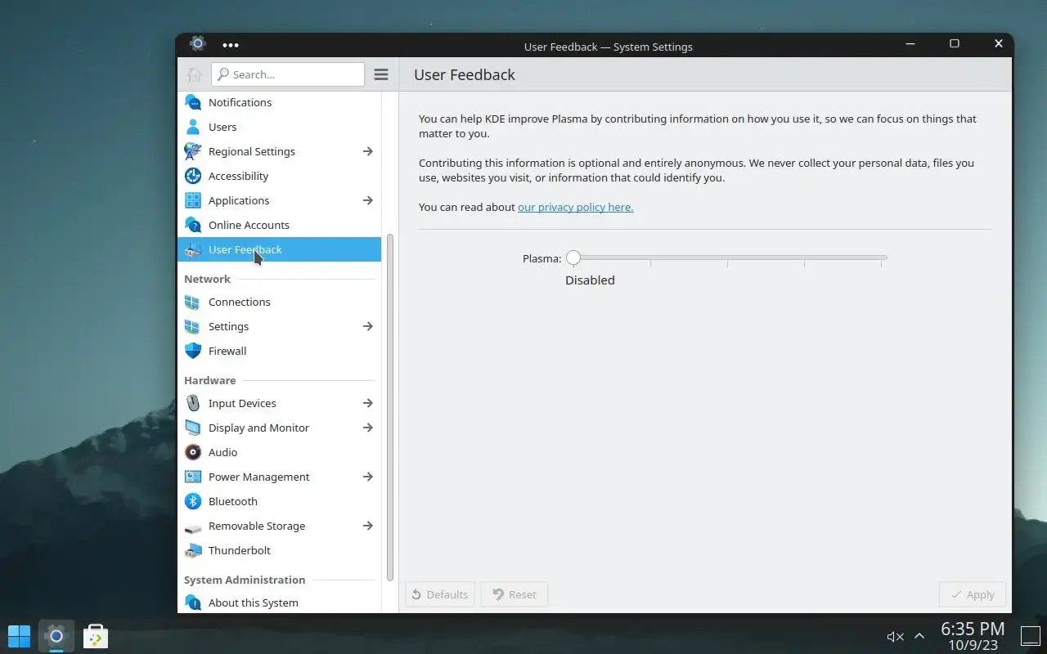Viewport: 1047px width, 654px height.
Task: Open the titlebar three-dots menu
Action: click(x=231, y=45)
